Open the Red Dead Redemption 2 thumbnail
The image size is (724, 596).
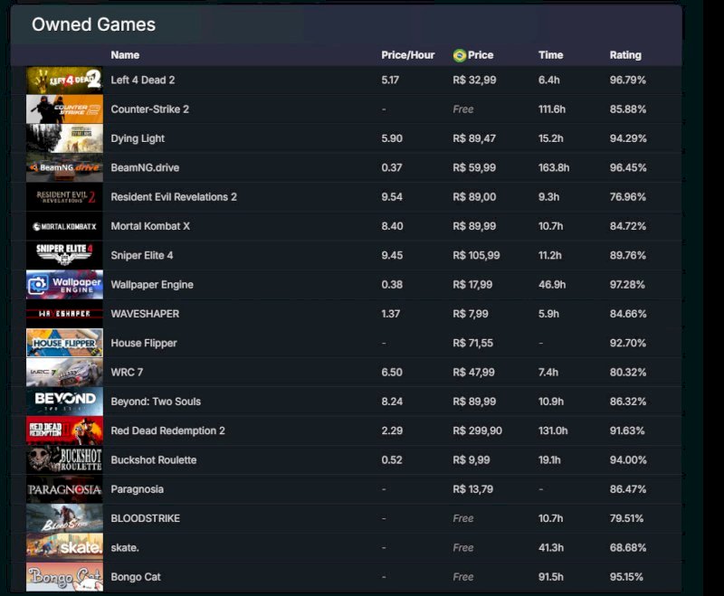pyautogui.click(x=64, y=430)
